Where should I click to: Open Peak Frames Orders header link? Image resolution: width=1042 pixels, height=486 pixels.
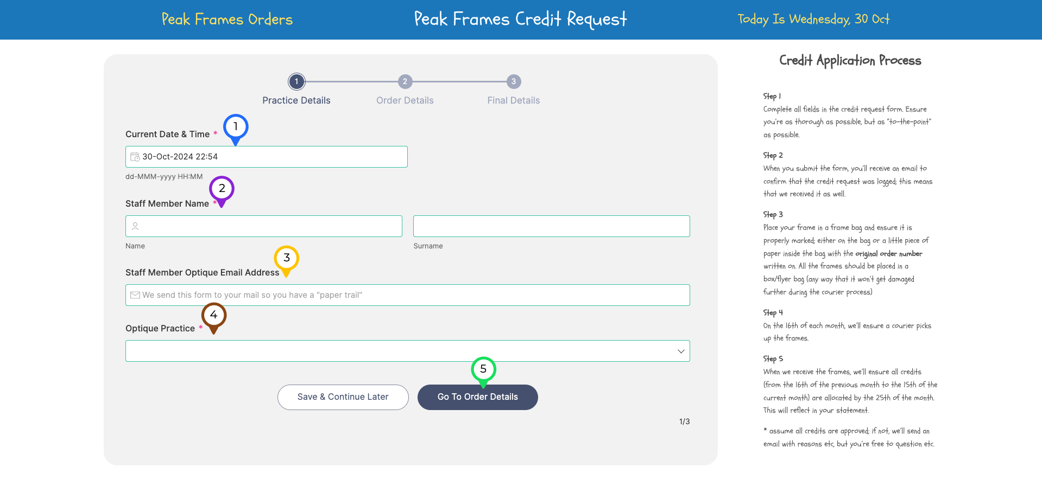tap(227, 20)
